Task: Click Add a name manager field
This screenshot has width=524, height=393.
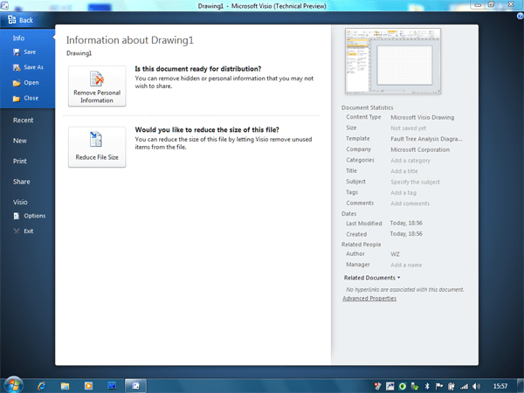Action: pos(406,265)
